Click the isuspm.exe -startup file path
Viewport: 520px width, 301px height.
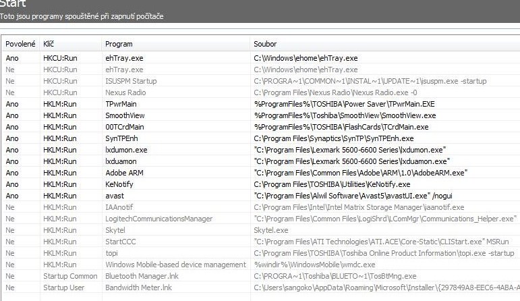tap(370, 81)
